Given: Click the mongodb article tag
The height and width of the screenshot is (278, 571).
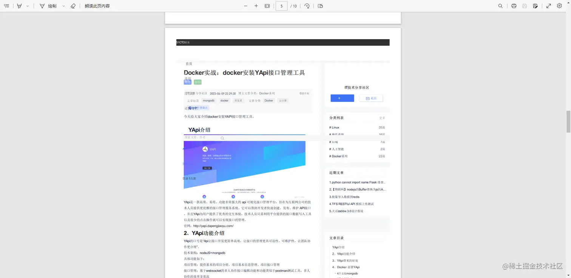Looking at the screenshot, I should tap(208, 101).
